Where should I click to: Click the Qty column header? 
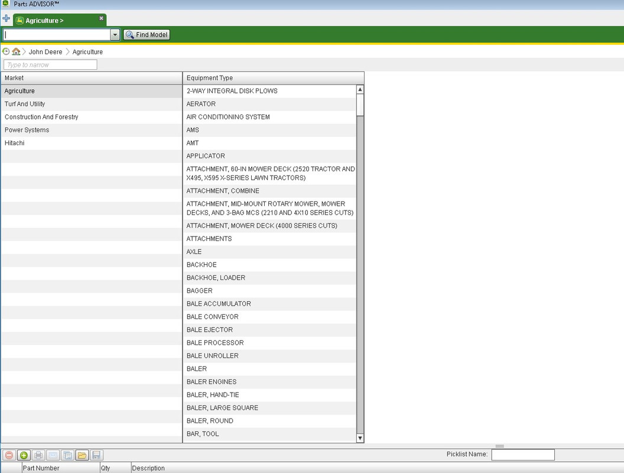click(x=115, y=468)
